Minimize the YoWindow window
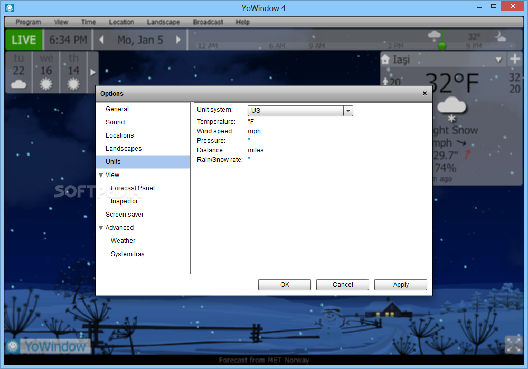The height and width of the screenshot is (369, 528). click(479, 6)
